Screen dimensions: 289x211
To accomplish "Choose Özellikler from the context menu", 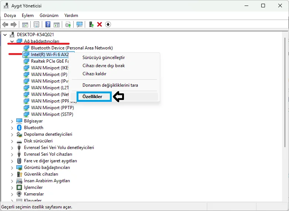I will [93, 97].
